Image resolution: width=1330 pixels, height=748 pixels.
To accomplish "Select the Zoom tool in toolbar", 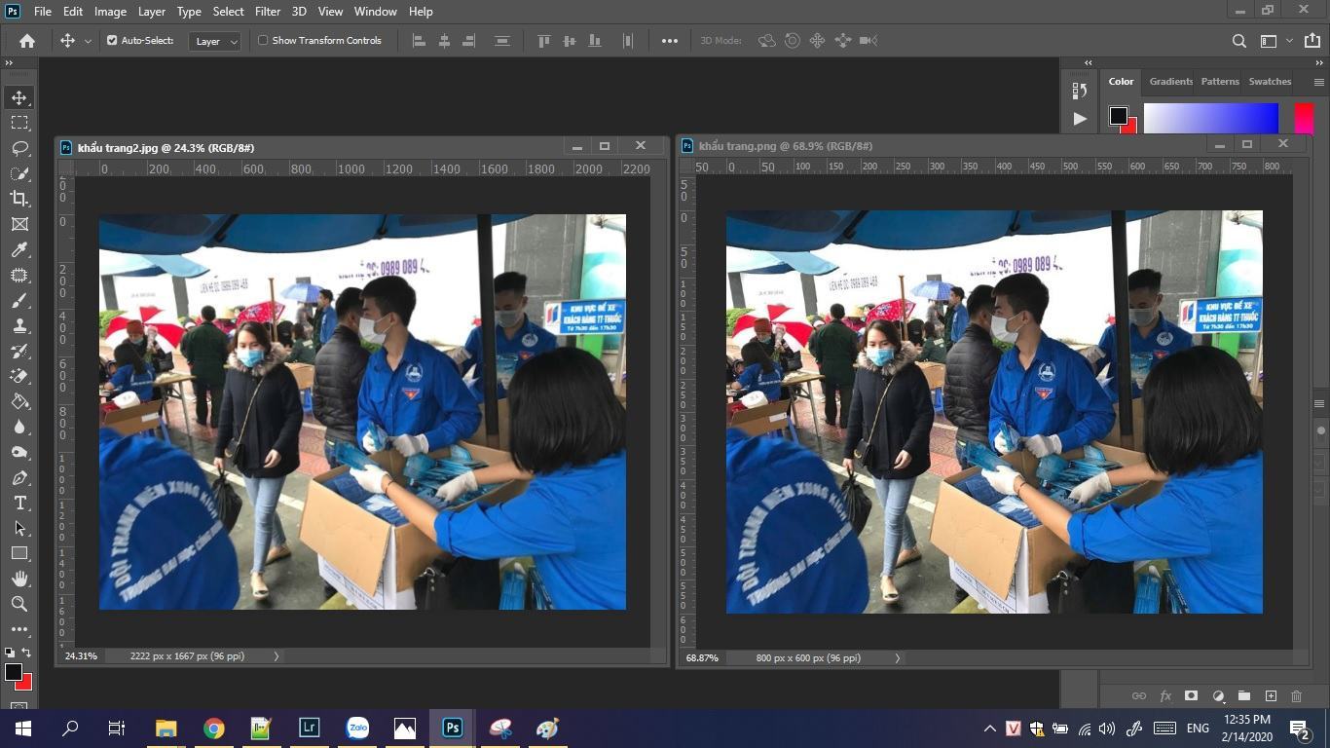I will click(19, 604).
